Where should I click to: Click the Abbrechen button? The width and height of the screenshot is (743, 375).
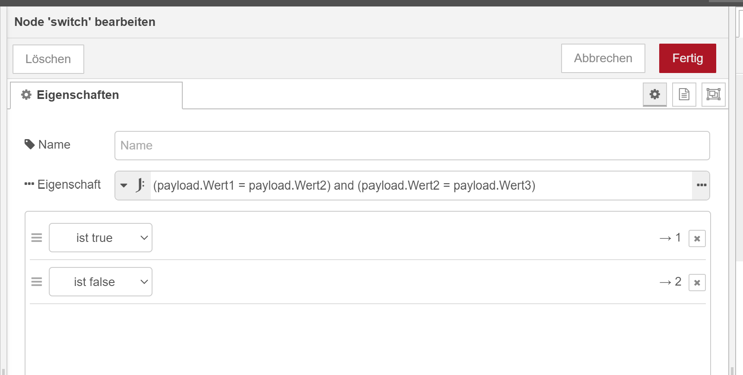point(603,58)
